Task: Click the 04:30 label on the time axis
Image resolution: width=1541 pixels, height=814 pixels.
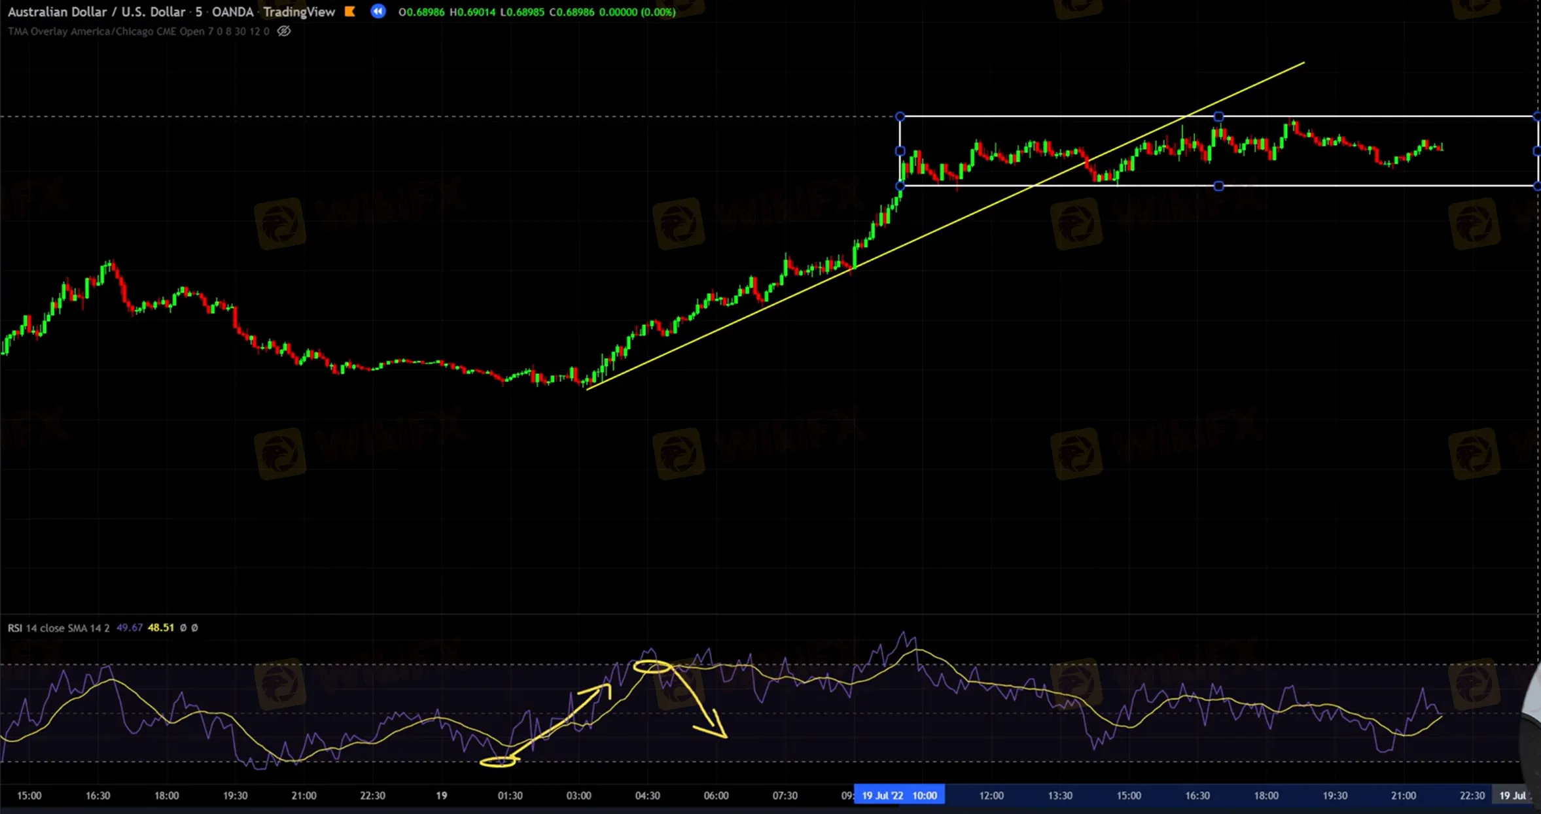Action: [x=647, y=795]
